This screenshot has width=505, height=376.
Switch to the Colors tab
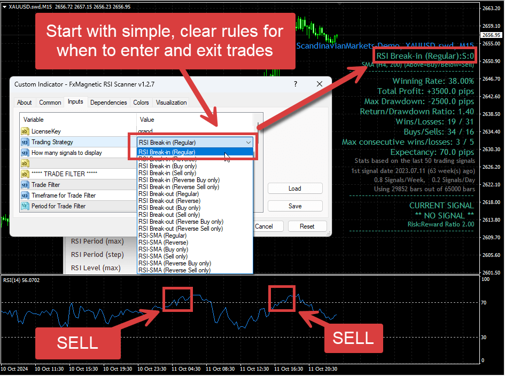click(141, 103)
